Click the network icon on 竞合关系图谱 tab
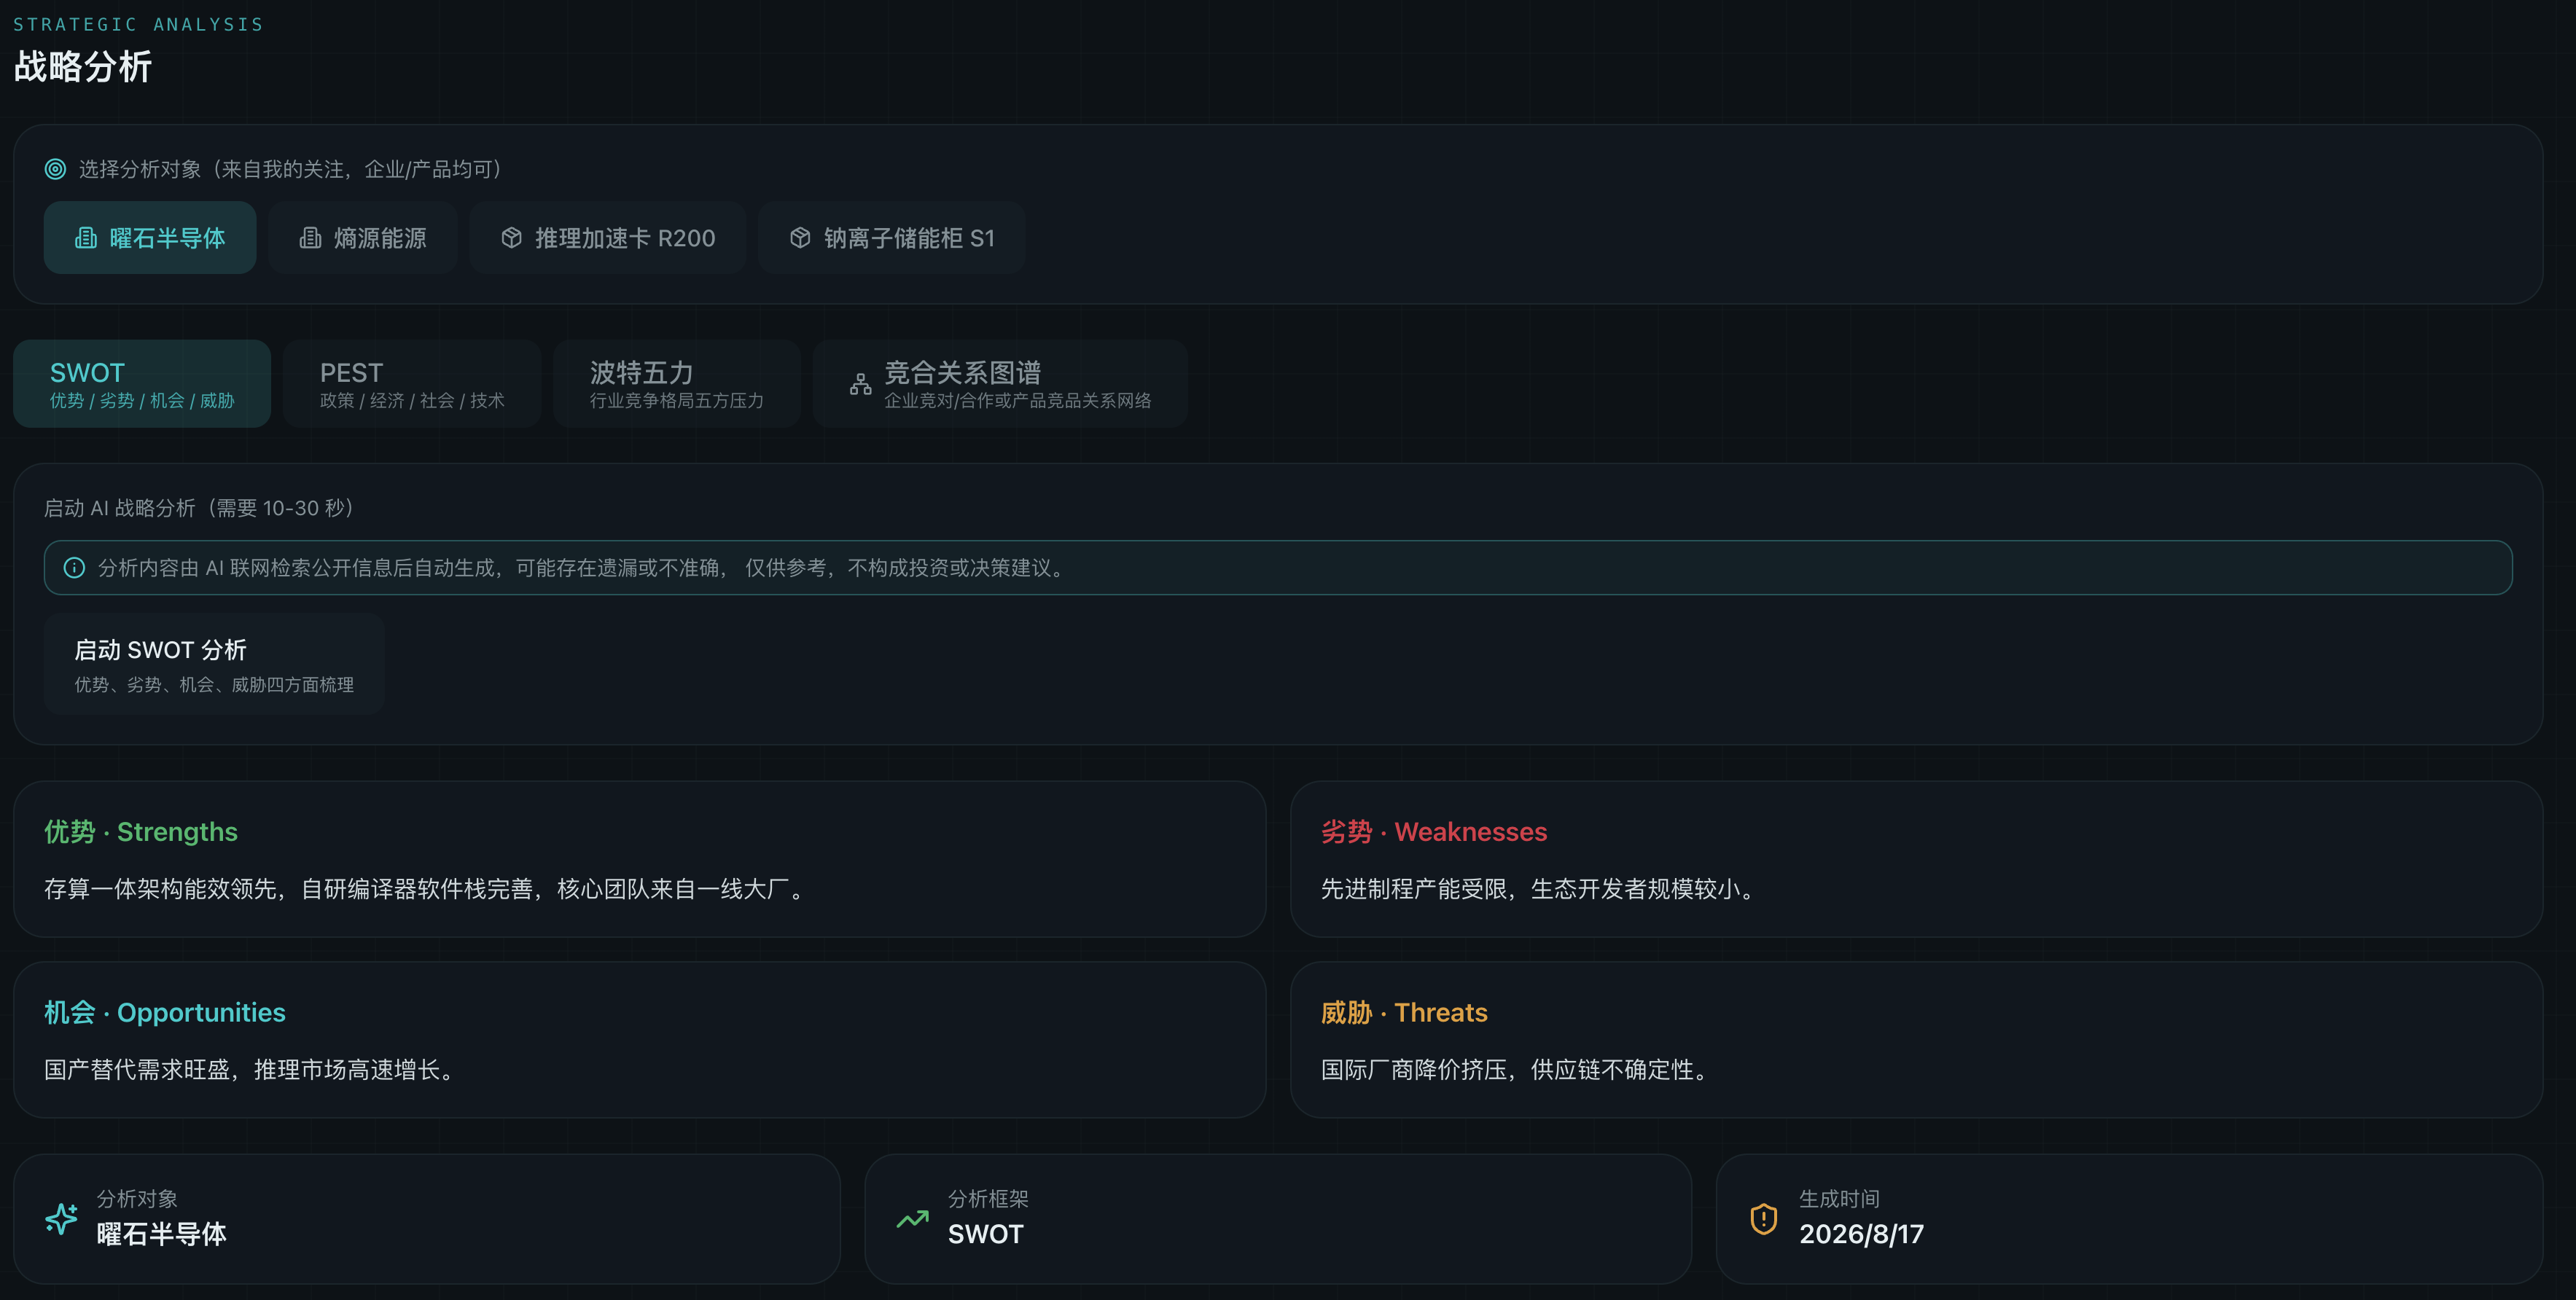The height and width of the screenshot is (1300, 2576). point(860,384)
